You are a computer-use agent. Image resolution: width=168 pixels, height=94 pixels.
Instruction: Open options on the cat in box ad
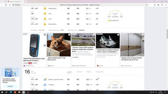pyautogui.click(x=69, y=35)
